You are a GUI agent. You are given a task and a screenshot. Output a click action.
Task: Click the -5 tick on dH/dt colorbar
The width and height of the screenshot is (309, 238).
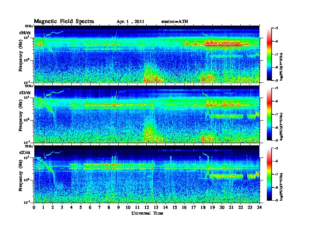coord(276,28)
